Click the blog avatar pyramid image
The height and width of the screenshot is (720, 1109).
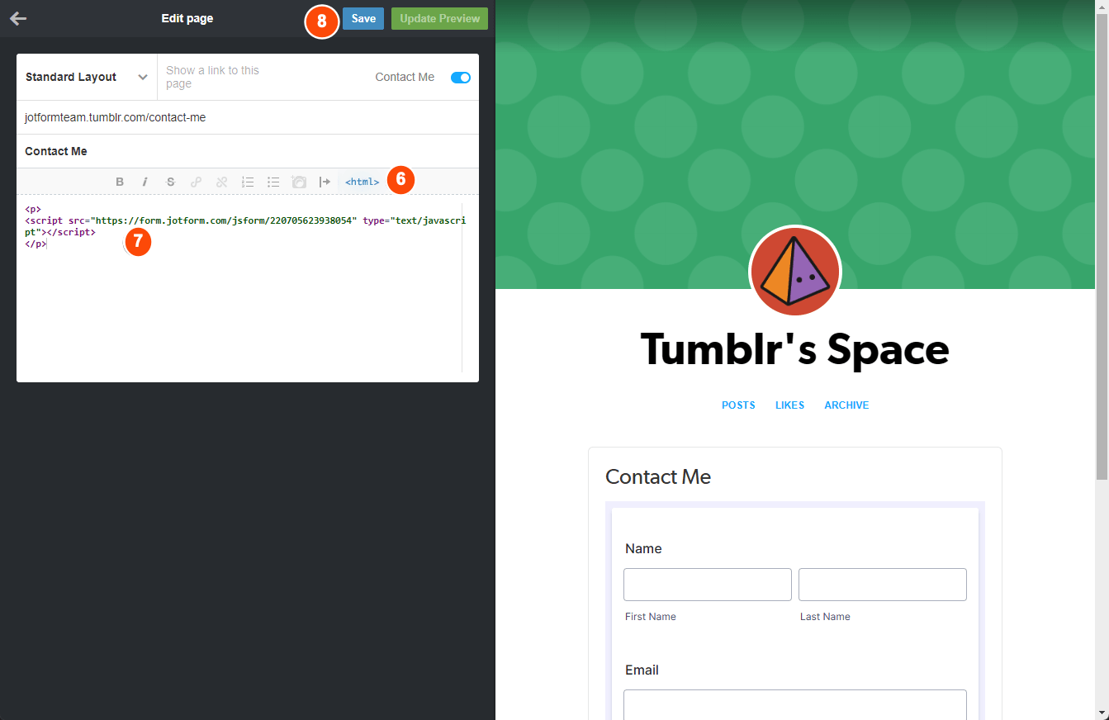tap(794, 271)
